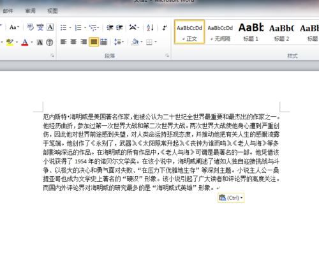Expand the Paste Options (Ctrl) arrow
319x254 pixels.
point(241,198)
